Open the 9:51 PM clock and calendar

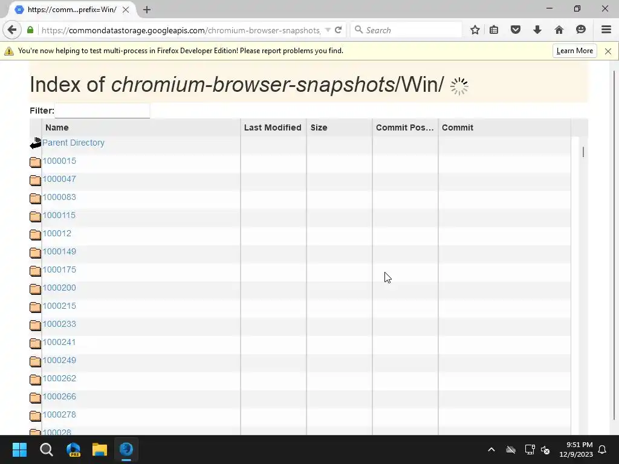point(576,449)
